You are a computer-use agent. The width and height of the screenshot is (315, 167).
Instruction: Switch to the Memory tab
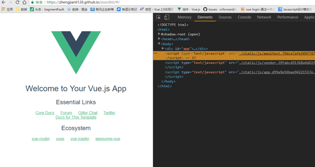(184, 17)
